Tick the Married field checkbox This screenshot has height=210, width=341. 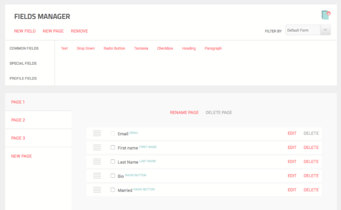(x=113, y=190)
